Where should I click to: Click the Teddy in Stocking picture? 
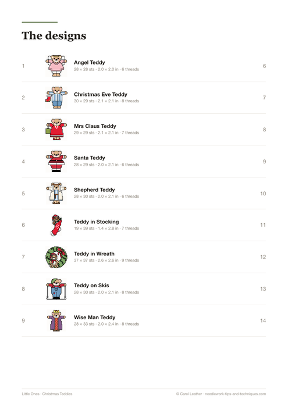(56, 225)
